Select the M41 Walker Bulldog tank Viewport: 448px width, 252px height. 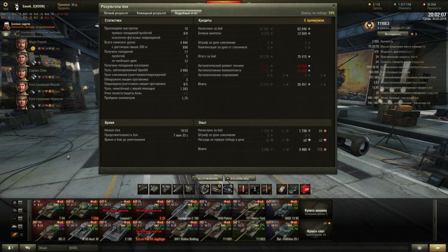point(183,231)
